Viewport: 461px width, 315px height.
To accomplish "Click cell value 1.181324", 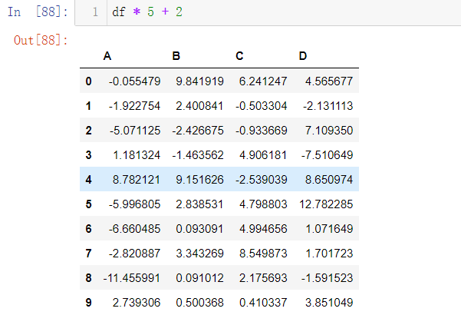I will [x=137, y=155].
